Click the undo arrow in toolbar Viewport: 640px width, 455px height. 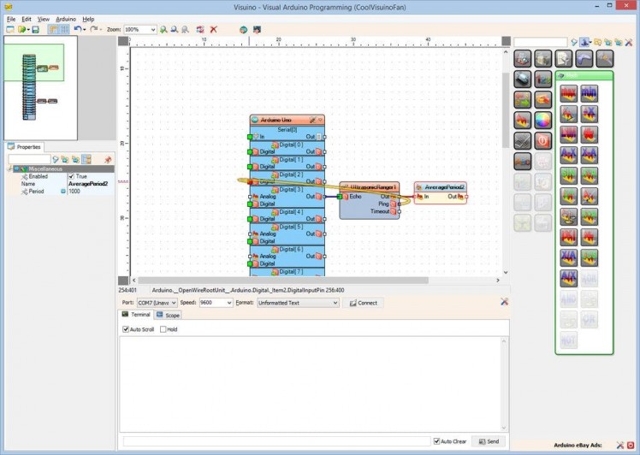pyautogui.click(x=77, y=29)
